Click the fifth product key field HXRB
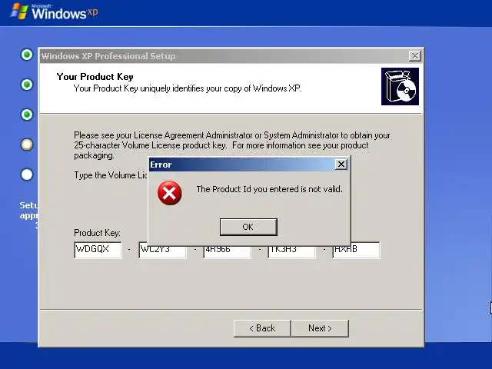This screenshot has height=369, width=492. (356, 250)
